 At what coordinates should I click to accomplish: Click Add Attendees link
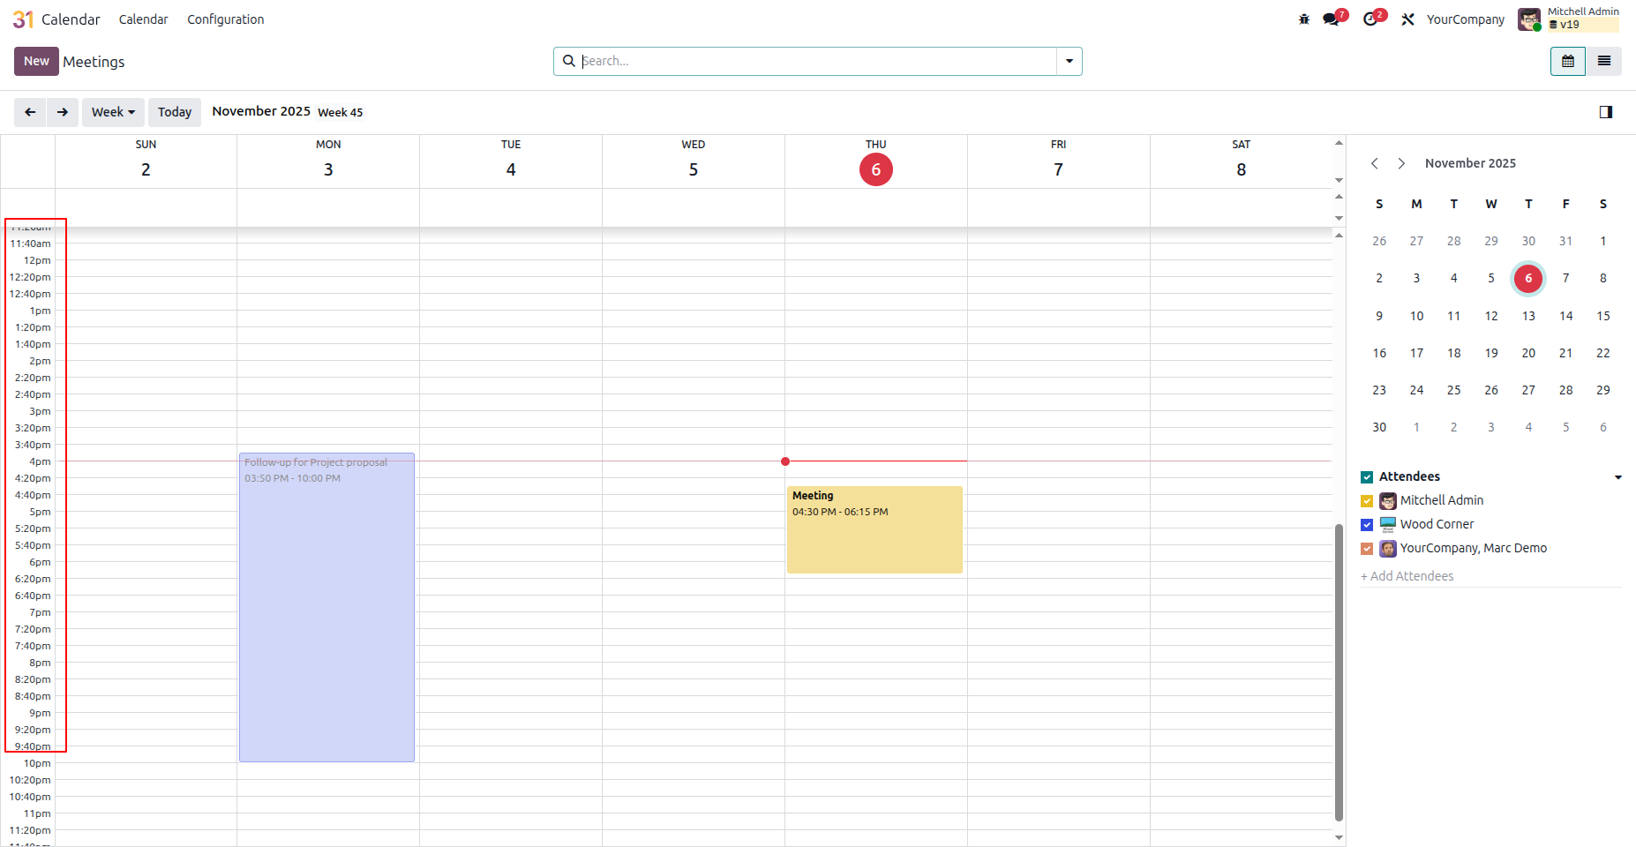point(1407,576)
